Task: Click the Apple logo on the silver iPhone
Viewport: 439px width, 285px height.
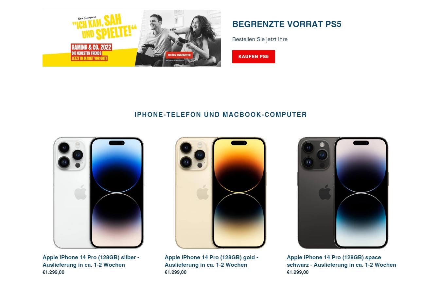Action: point(80,192)
